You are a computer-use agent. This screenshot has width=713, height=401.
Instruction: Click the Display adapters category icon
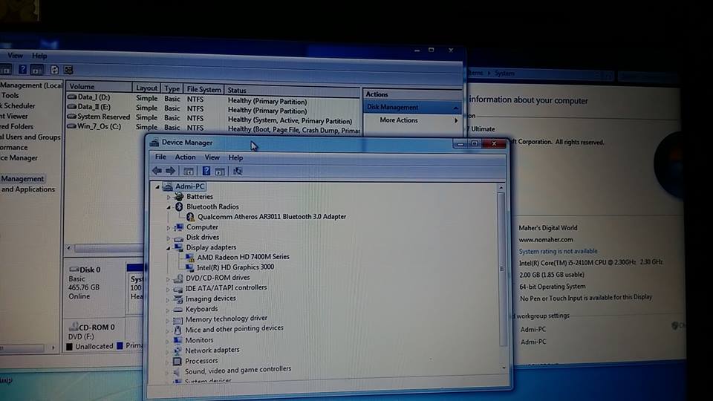coord(178,247)
